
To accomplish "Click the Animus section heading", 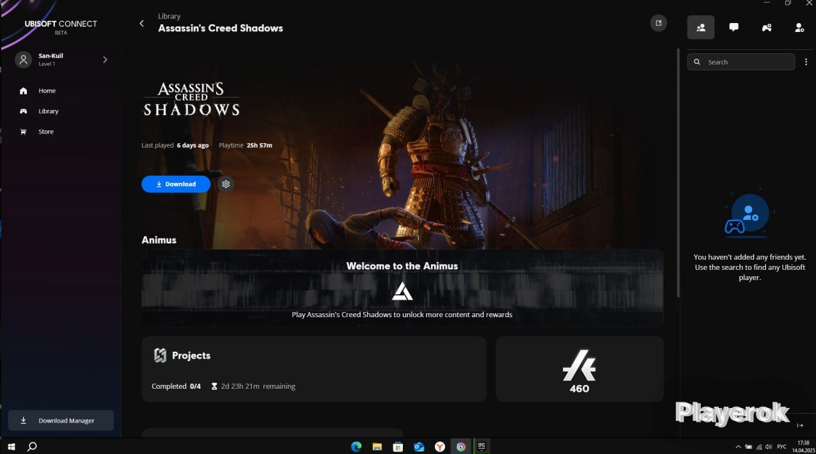I will pos(159,240).
